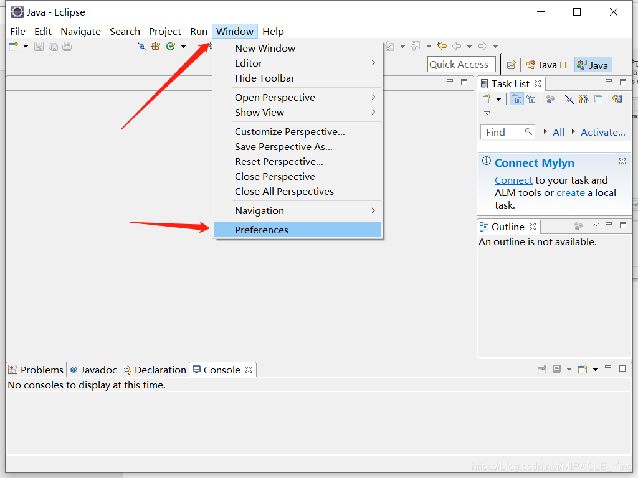
Task: Switch to the Problems tab
Action: point(36,370)
